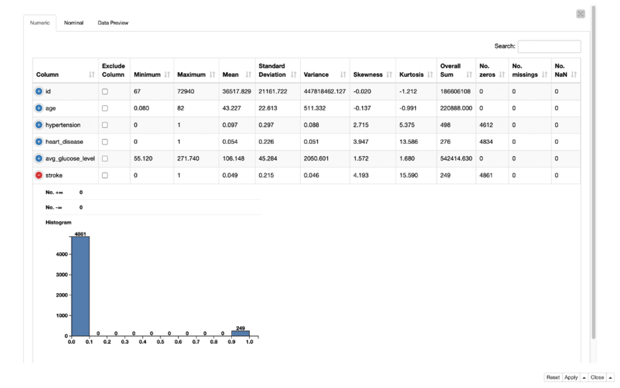Check Exclude Column for age
This screenshot has width=620, height=388.
105,108
